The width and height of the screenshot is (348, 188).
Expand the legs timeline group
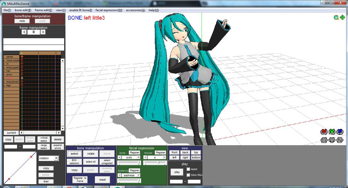(x=4, y=85)
